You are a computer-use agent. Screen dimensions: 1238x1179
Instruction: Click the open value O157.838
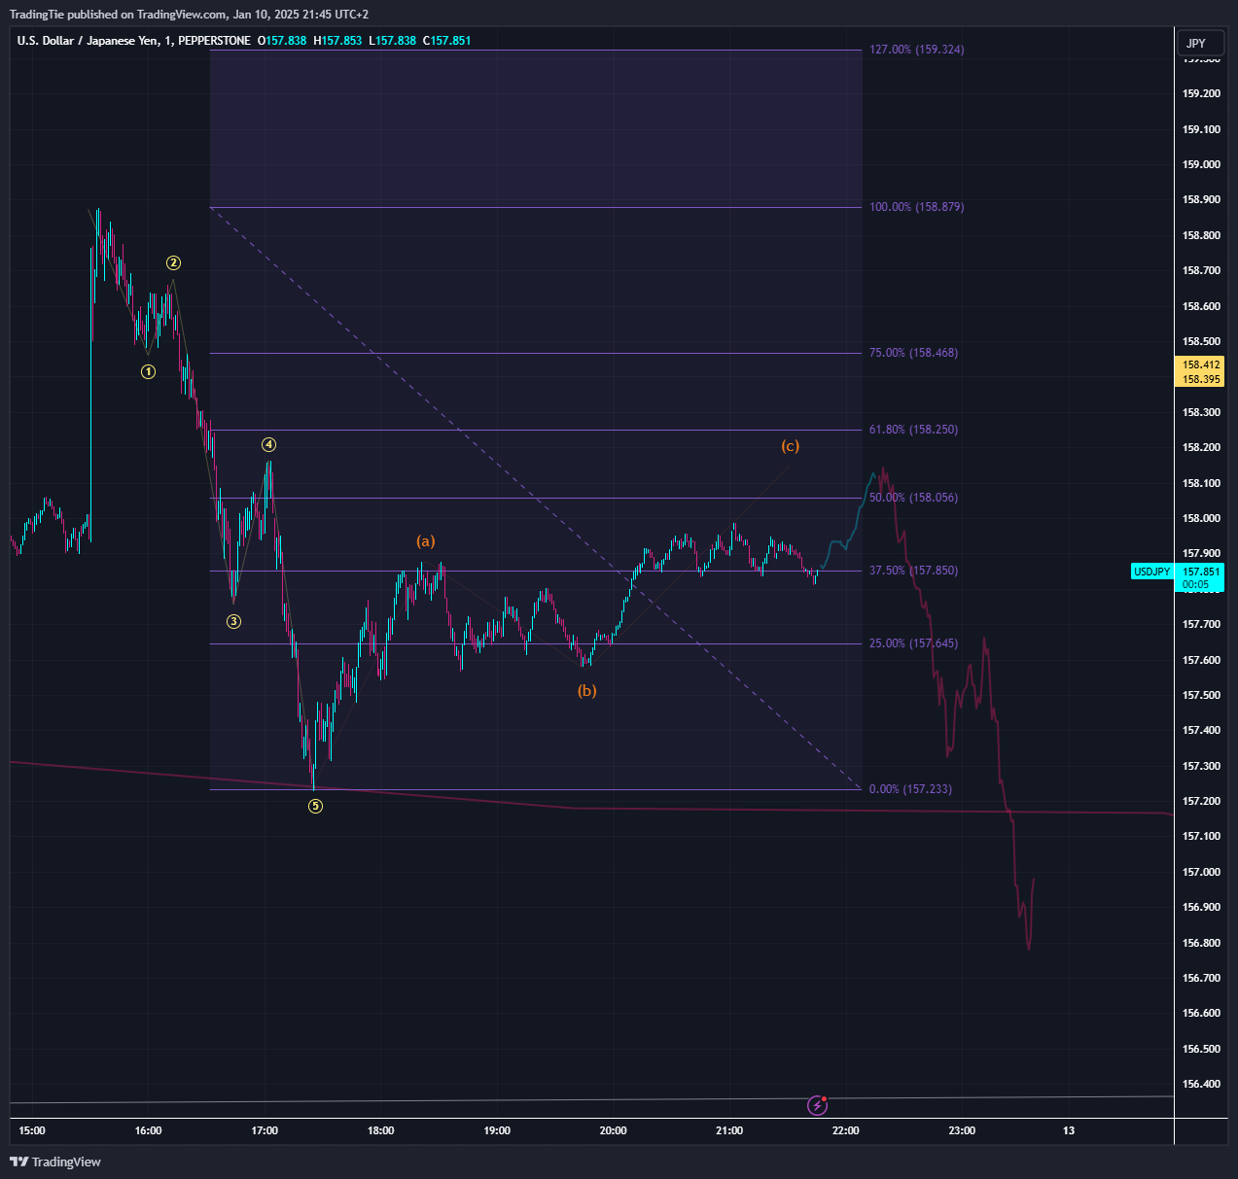pyautogui.click(x=282, y=41)
